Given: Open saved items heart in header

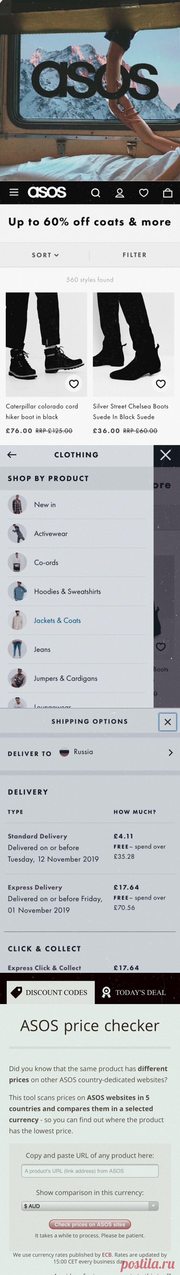Looking at the screenshot, I should coord(143,193).
